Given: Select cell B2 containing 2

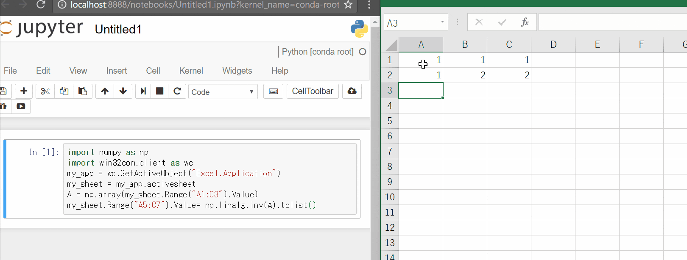Looking at the screenshot, I should click(465, 75).
